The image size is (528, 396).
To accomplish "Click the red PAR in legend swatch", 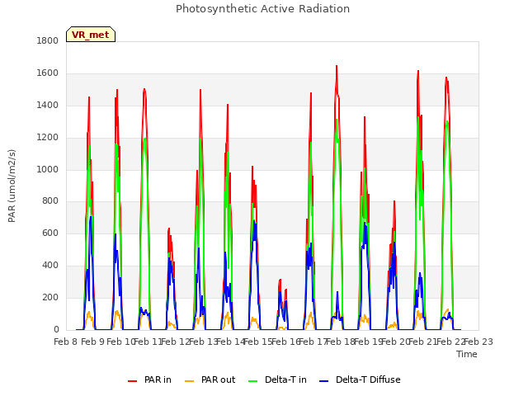I will (x=133, y=381).
